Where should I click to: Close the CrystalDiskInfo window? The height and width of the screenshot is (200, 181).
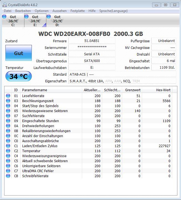[x=175, y=5]
